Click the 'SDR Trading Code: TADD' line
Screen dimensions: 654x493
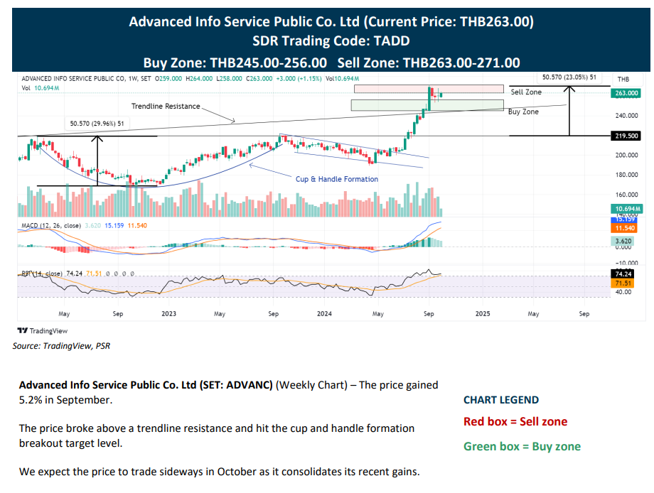click(331, 40)
